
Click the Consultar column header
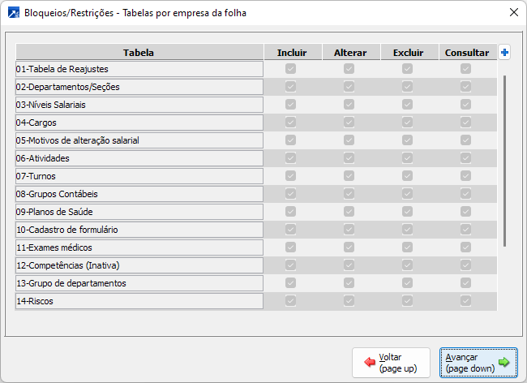point(466,53)
